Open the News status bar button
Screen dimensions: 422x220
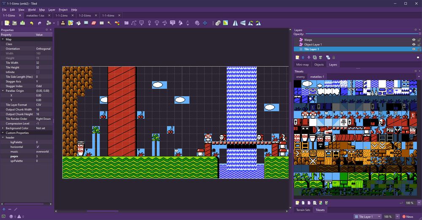tap(408, 217)
